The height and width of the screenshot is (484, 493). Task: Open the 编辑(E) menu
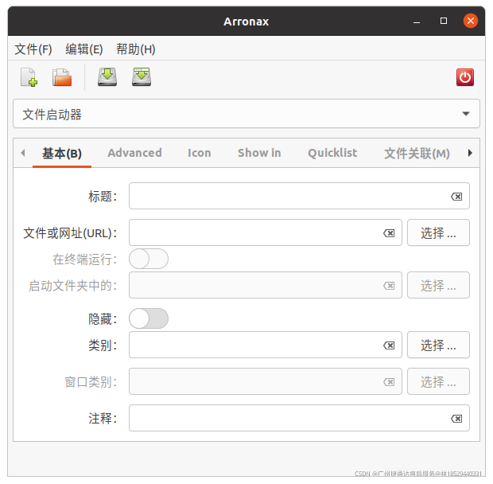pos(84,49)
